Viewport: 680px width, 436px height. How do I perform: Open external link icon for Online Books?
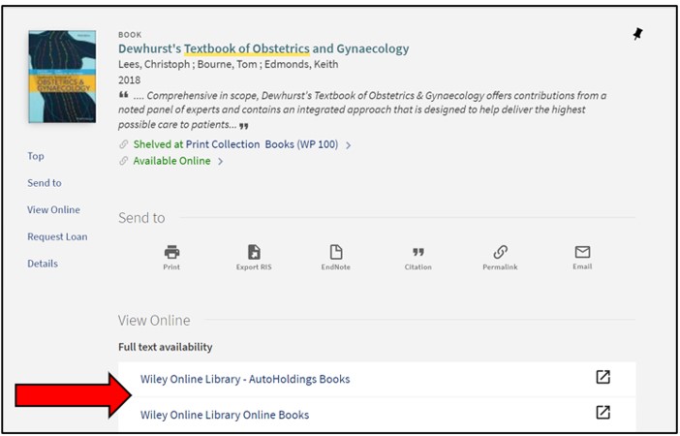tap(603, 414)
